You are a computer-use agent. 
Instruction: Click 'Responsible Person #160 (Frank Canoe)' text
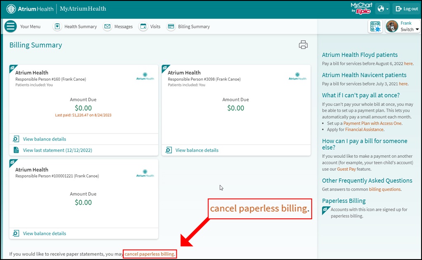click(x=51, y=79)
